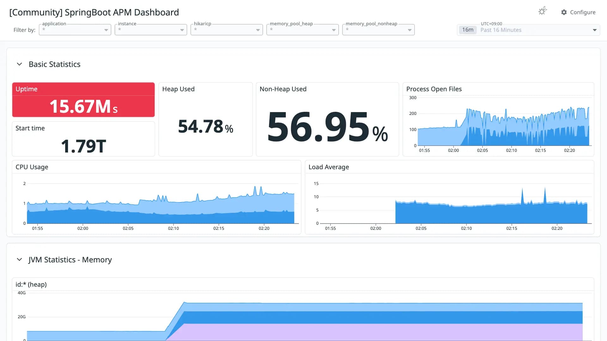Open the instance filter dropdown
Screen dimensions: 607x341
151,30
